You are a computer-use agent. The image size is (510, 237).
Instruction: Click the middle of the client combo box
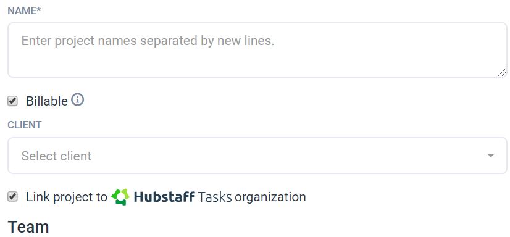click(257, 156)
